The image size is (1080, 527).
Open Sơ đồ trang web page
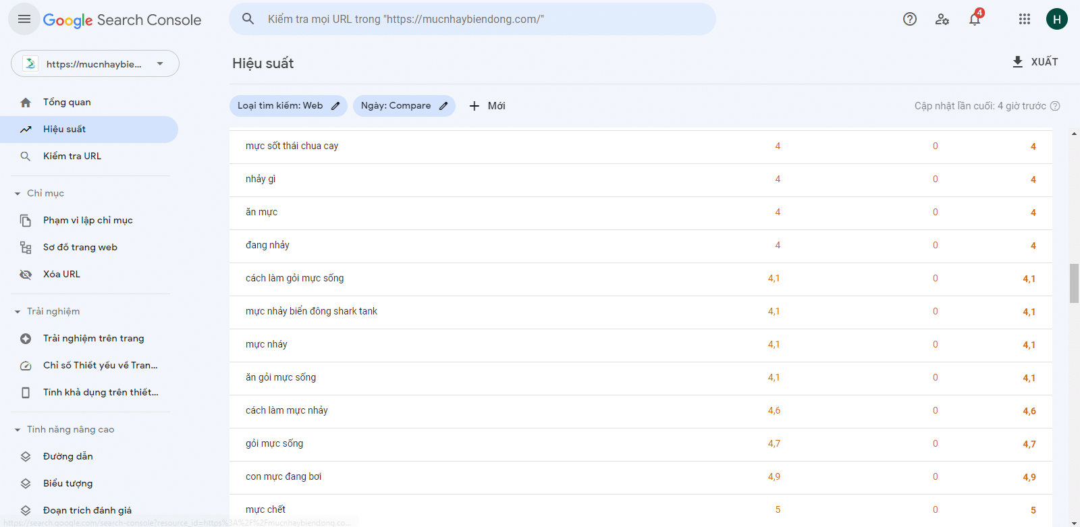tap(80, 248)
